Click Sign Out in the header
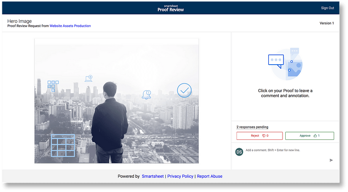This screenshot has width=348, height=192. (x=327, y=8)
